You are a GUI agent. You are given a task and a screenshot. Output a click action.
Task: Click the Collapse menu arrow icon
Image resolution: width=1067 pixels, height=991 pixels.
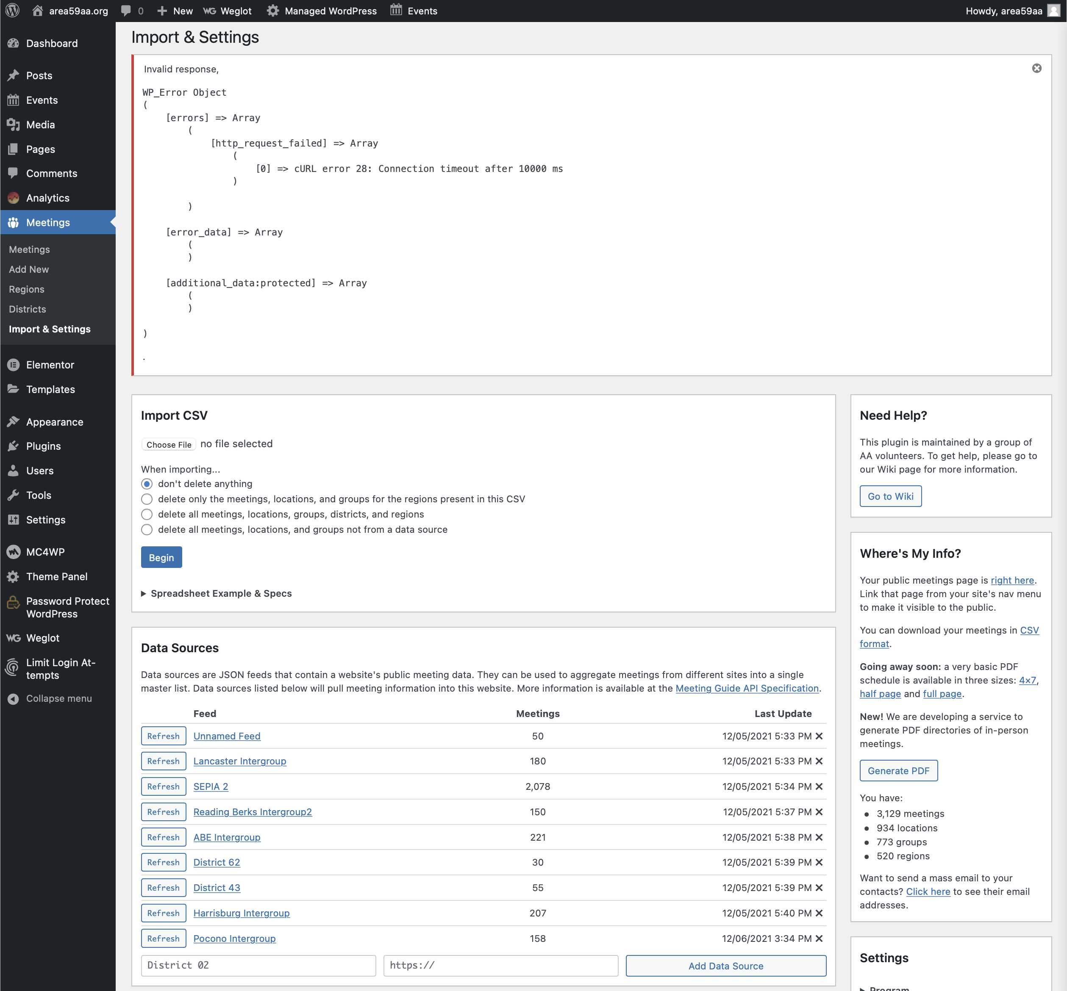(x=14, y=699)
